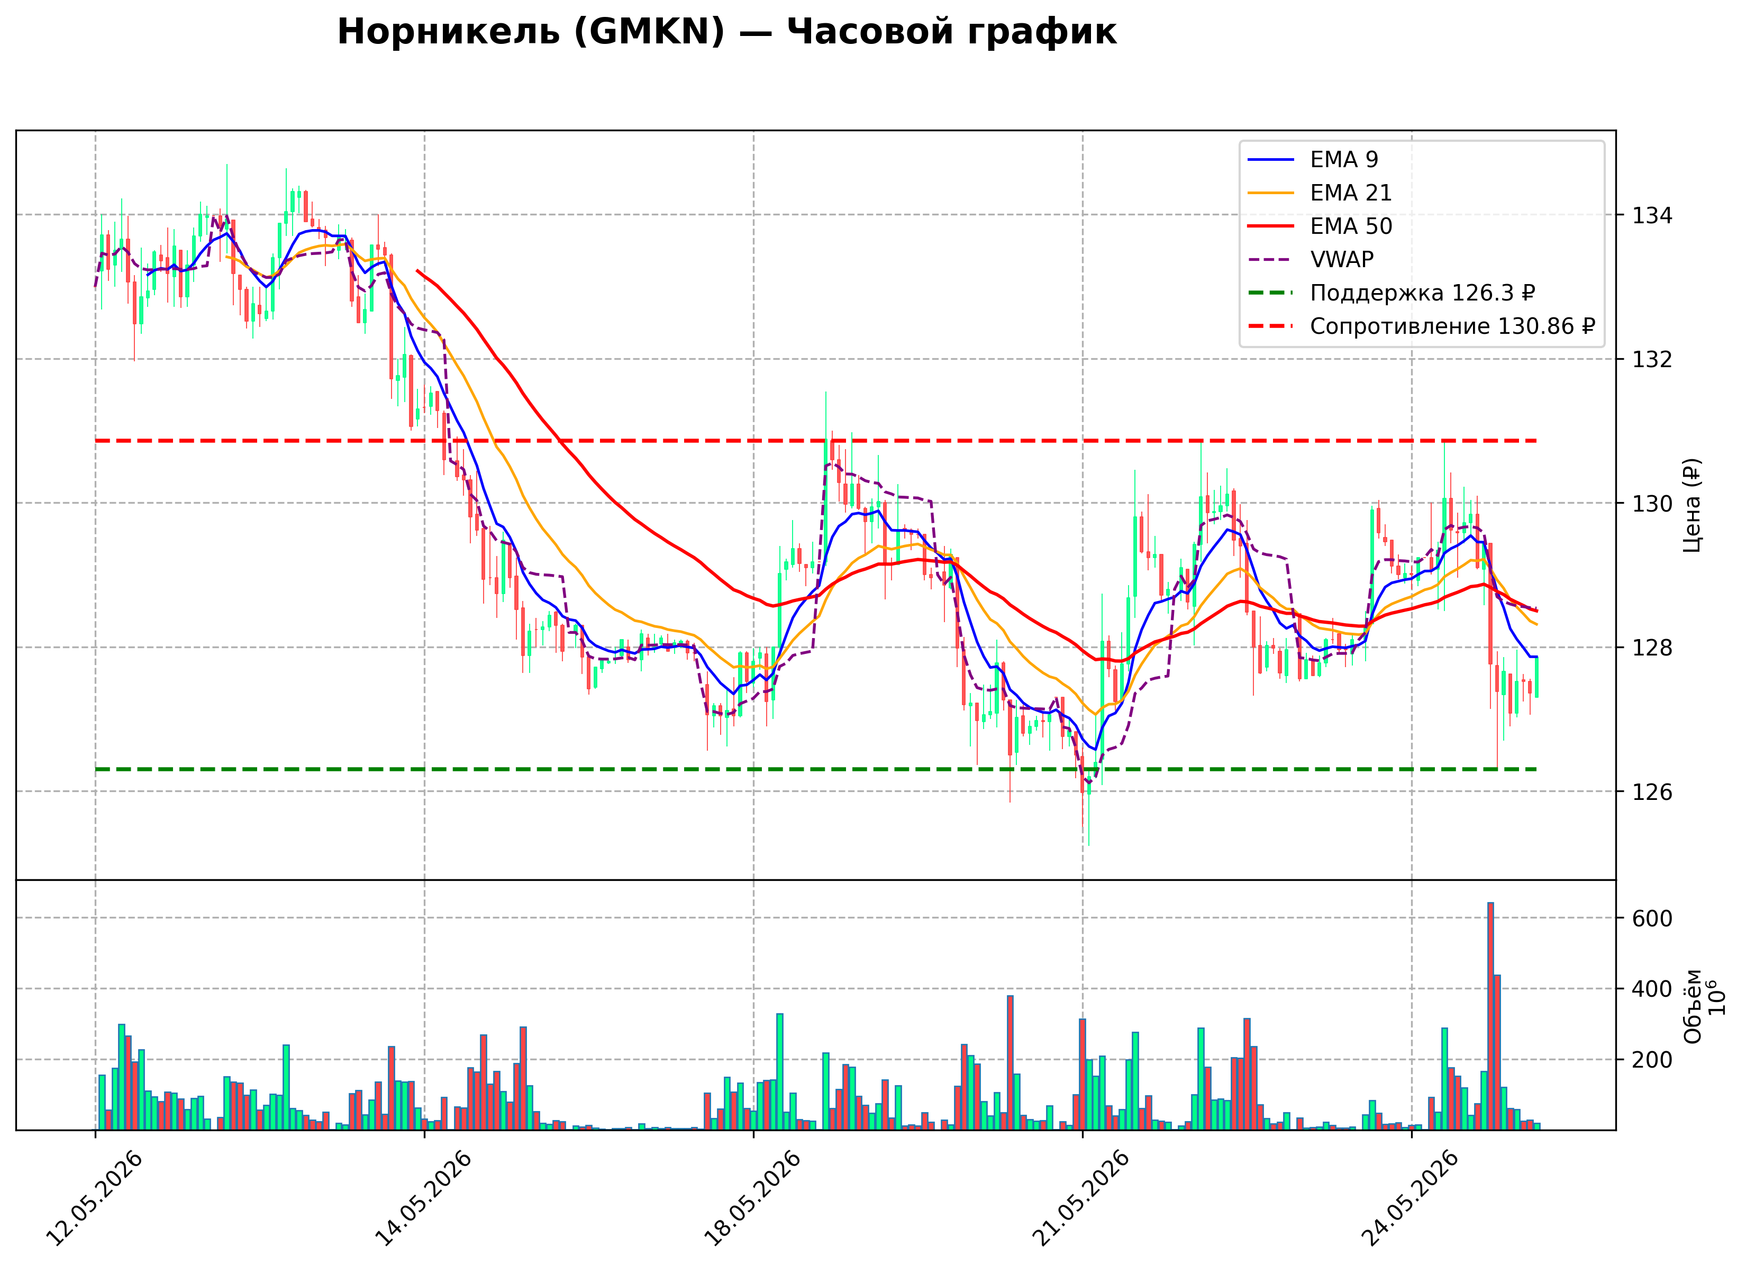
Task: Click the 600 volume axis label
Action: click(1653, 918)
